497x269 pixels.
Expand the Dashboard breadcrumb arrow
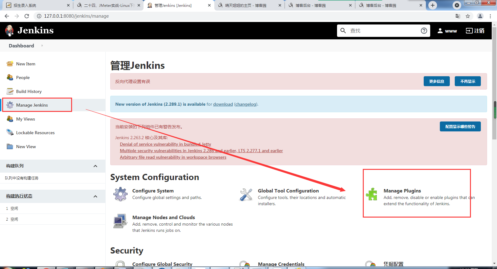click(42, 46)
